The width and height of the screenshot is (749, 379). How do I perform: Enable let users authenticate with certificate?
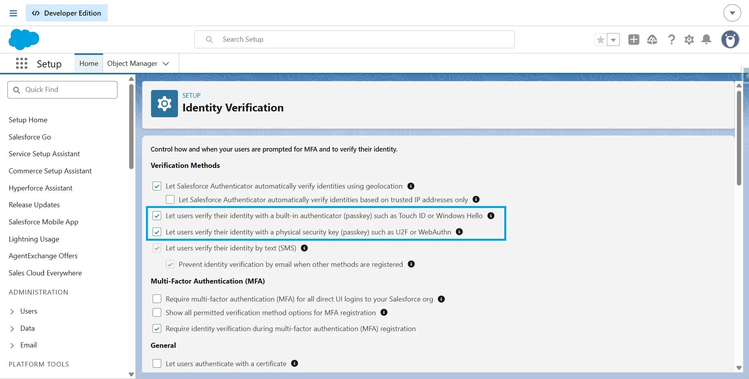tap(157, 363)
